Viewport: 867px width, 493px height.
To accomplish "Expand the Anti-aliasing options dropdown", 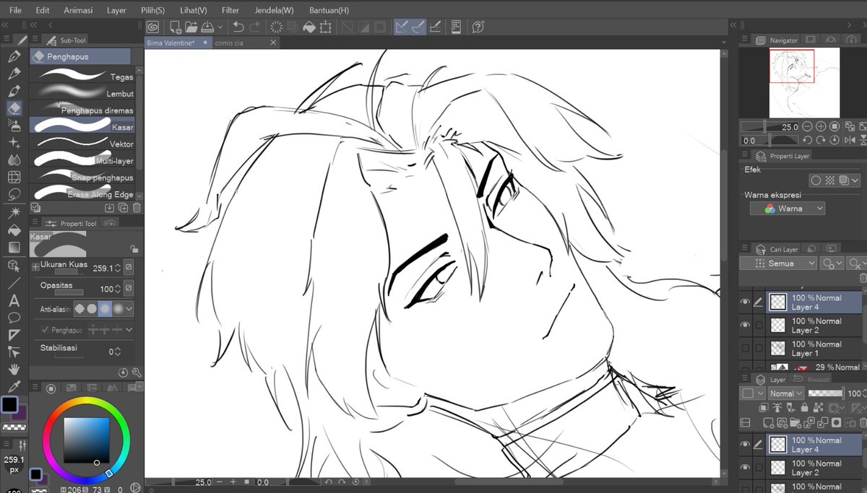I will pyautogui.click(x=129, y=309).
